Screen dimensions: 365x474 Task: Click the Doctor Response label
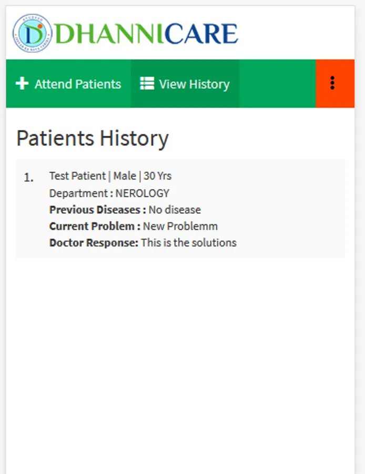(x=94, y=243)
